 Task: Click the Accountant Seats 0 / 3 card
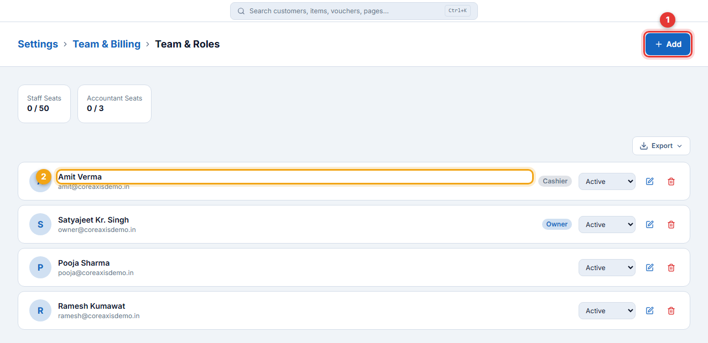[114, 104]
